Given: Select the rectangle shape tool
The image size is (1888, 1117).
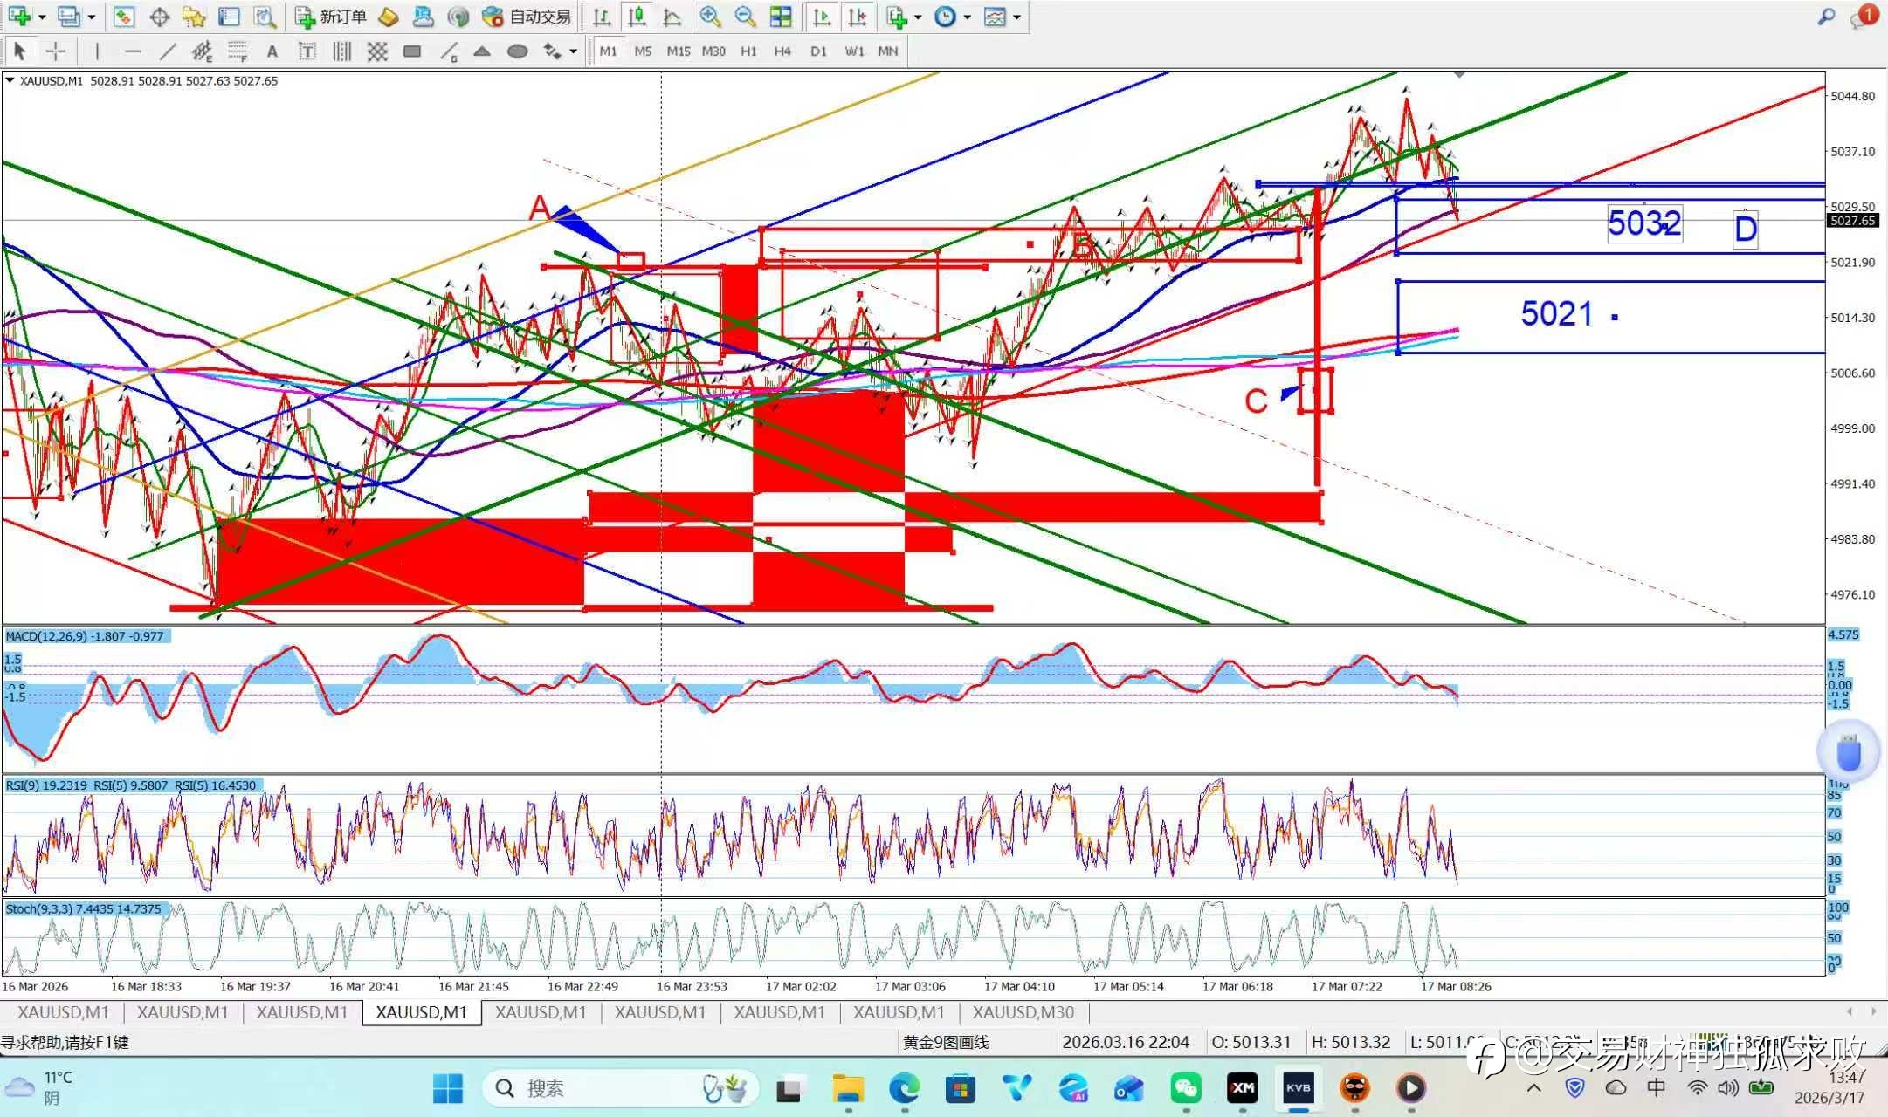Looking at the screenshot, I should 412,51.
